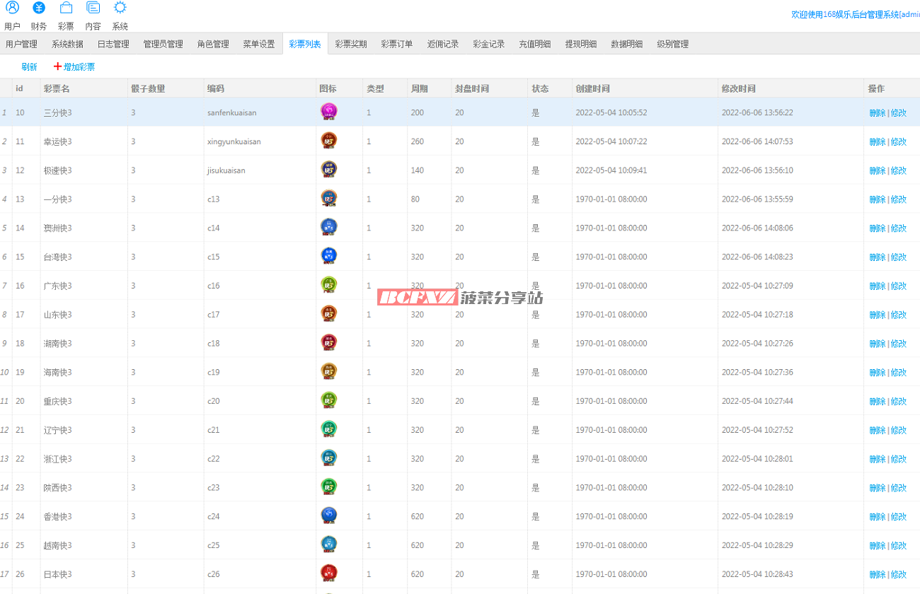Select the 彩票 (Lottery) bag icon
Image resolution: width=920 pixels, height=594 pixels.
pos(66,8)
